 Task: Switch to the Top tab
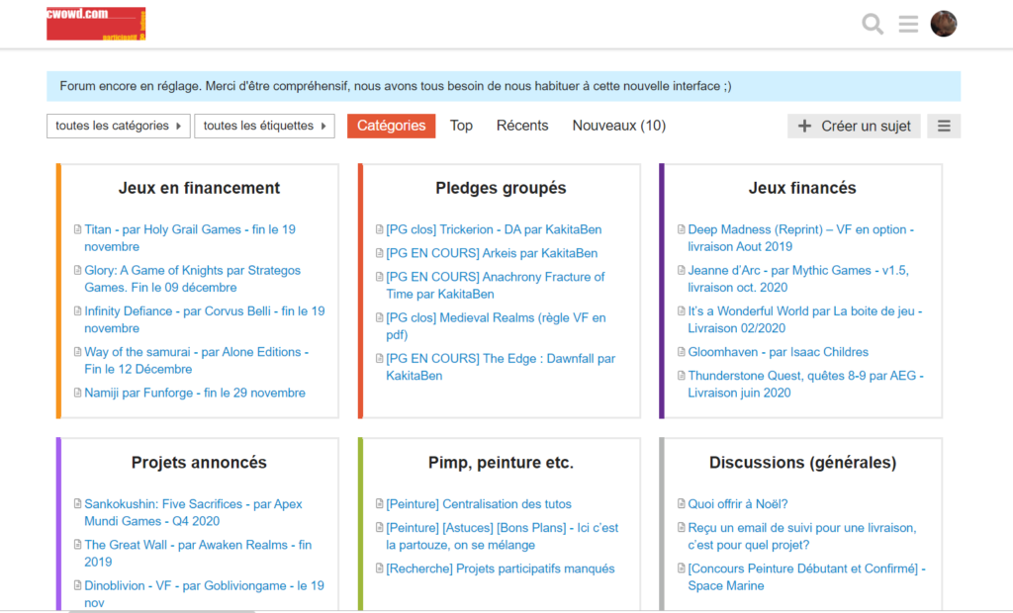pyautogui.click(x=461, y=126)
